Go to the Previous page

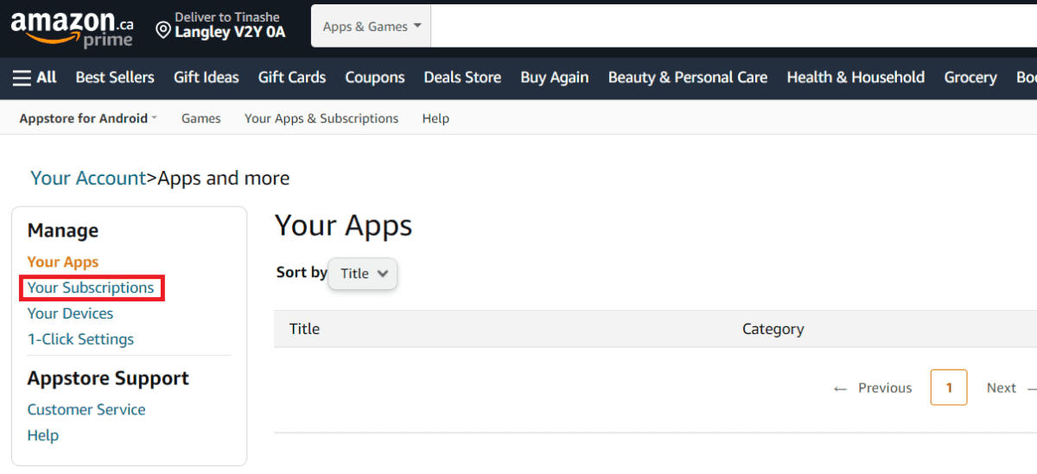point(873,388)
